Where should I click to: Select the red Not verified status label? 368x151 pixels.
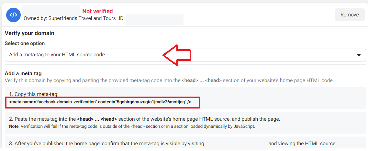(x=97, y=11)
